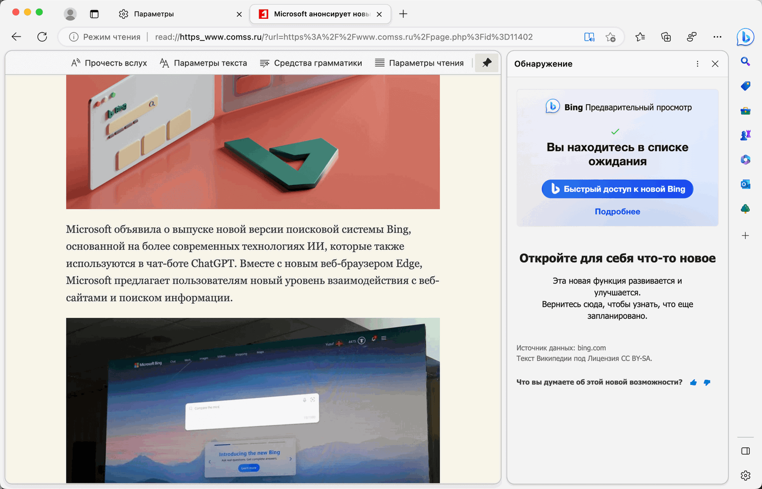Go back to the previous page
Viewport: 762px width, 489px height.
tap(16, 37)
